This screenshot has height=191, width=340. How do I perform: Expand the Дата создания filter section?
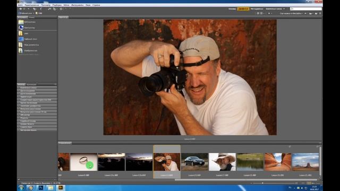pos(37,91)
